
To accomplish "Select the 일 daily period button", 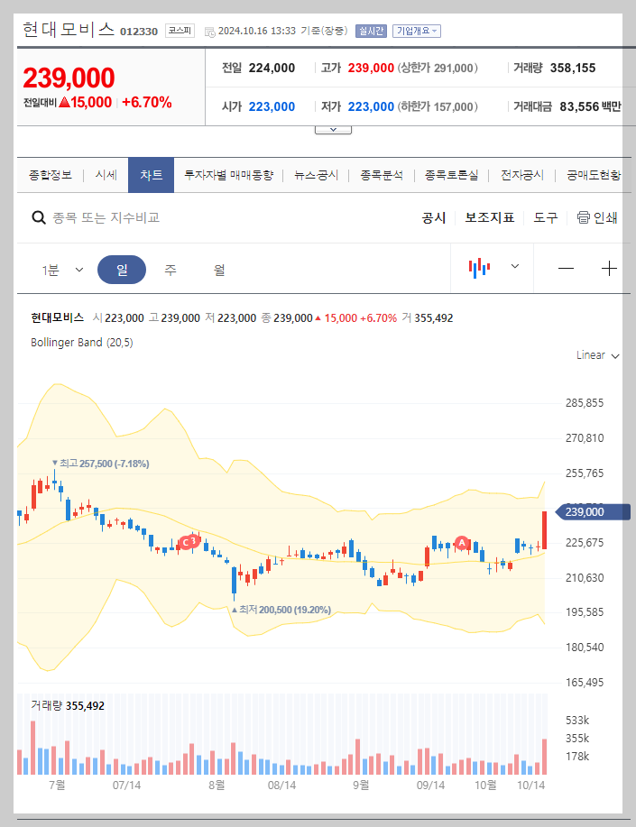I will tap(122, 268).
